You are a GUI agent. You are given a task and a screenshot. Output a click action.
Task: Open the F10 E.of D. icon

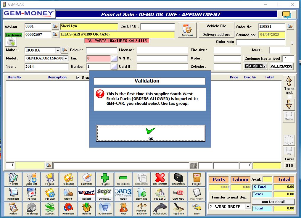coord(160,194)
